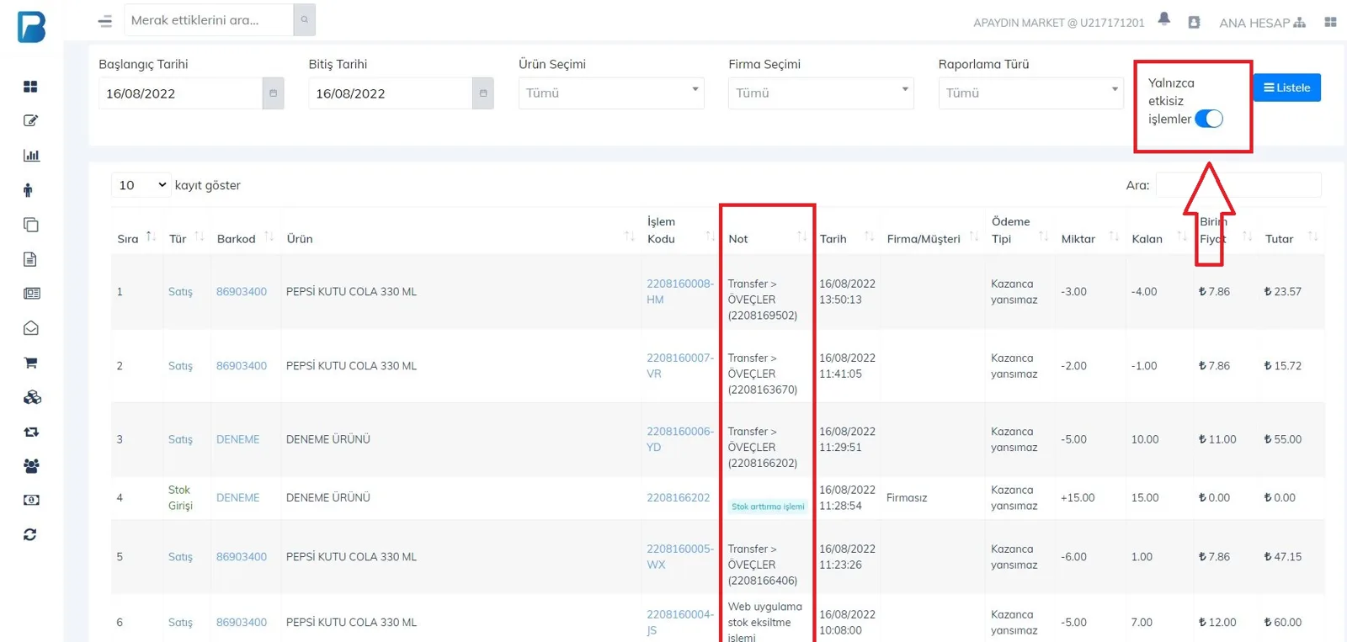Open the stacked cubes stock icon
Image resolution: width=1347 pixels, height=642 pixels.
(x=32, y=397)
